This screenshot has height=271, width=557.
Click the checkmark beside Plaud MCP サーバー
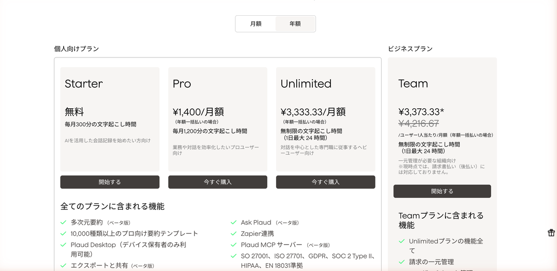pos(233,245)
